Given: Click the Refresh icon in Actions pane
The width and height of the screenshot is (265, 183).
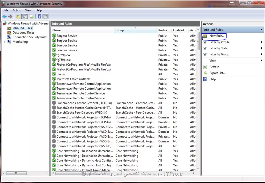Looking at the screenshot, I should pyautogui.click(x=205, y=67).
